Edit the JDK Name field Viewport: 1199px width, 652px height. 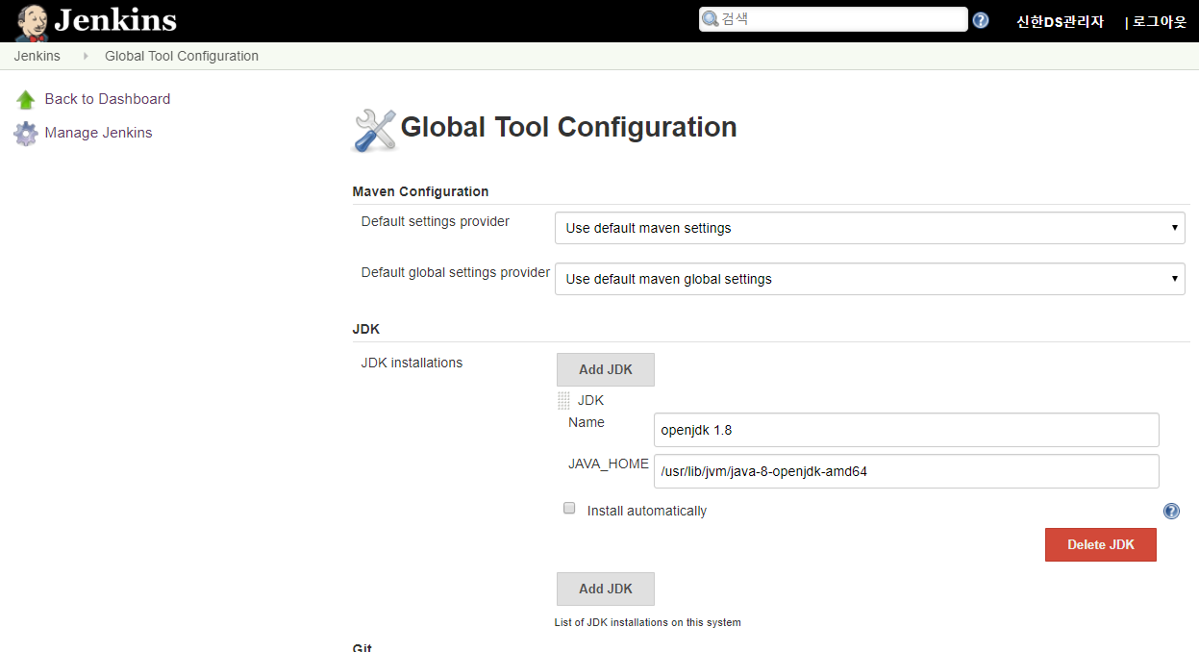coord(907,430)
